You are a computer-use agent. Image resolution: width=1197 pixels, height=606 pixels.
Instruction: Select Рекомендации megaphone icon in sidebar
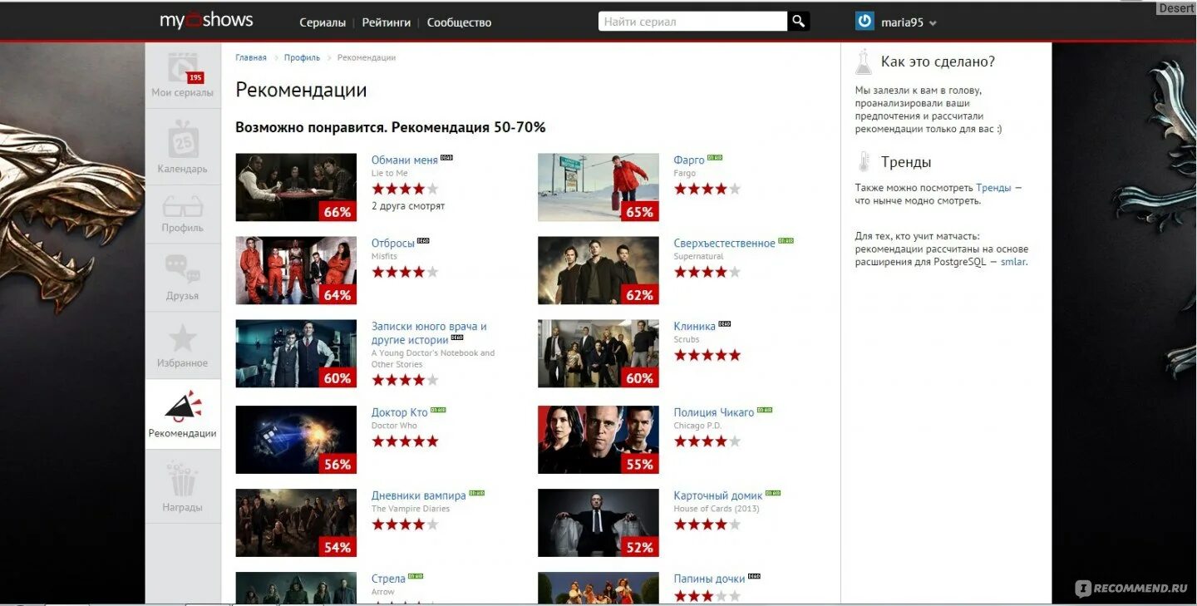point(183,405)
